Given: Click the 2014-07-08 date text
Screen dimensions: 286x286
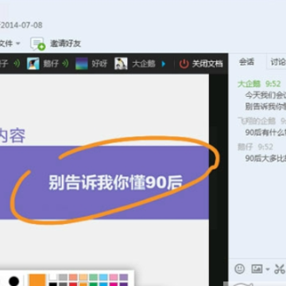Looking at the screenshot, I should coord(21,25).
